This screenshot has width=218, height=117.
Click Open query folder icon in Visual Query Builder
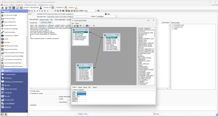75,26
